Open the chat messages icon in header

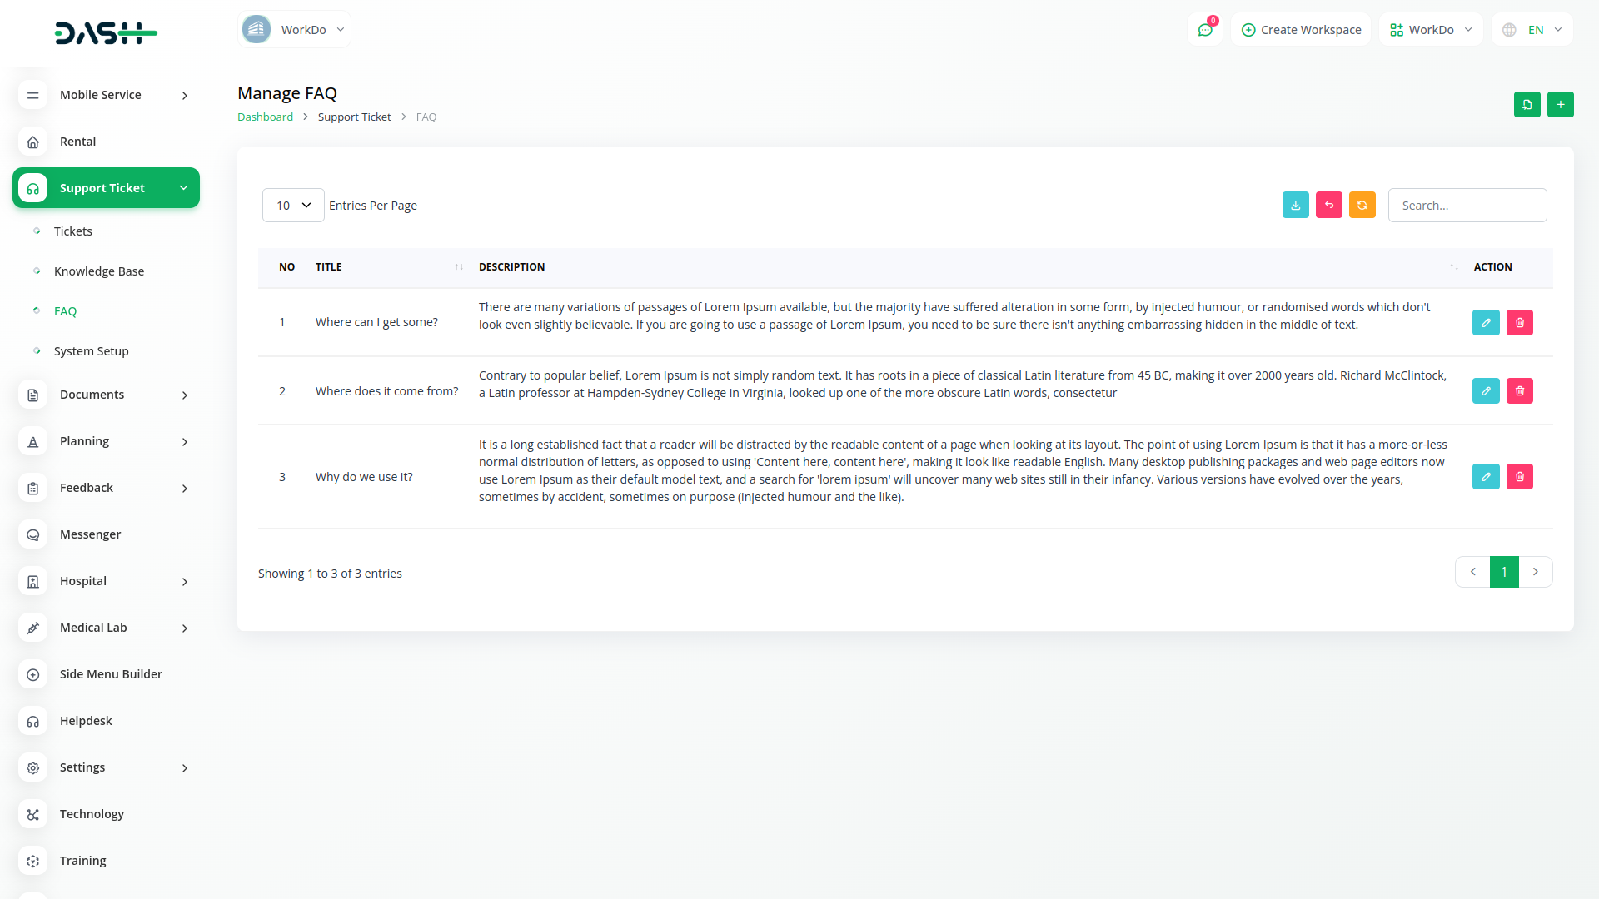pyautogui.click(x=1204, y=30)
